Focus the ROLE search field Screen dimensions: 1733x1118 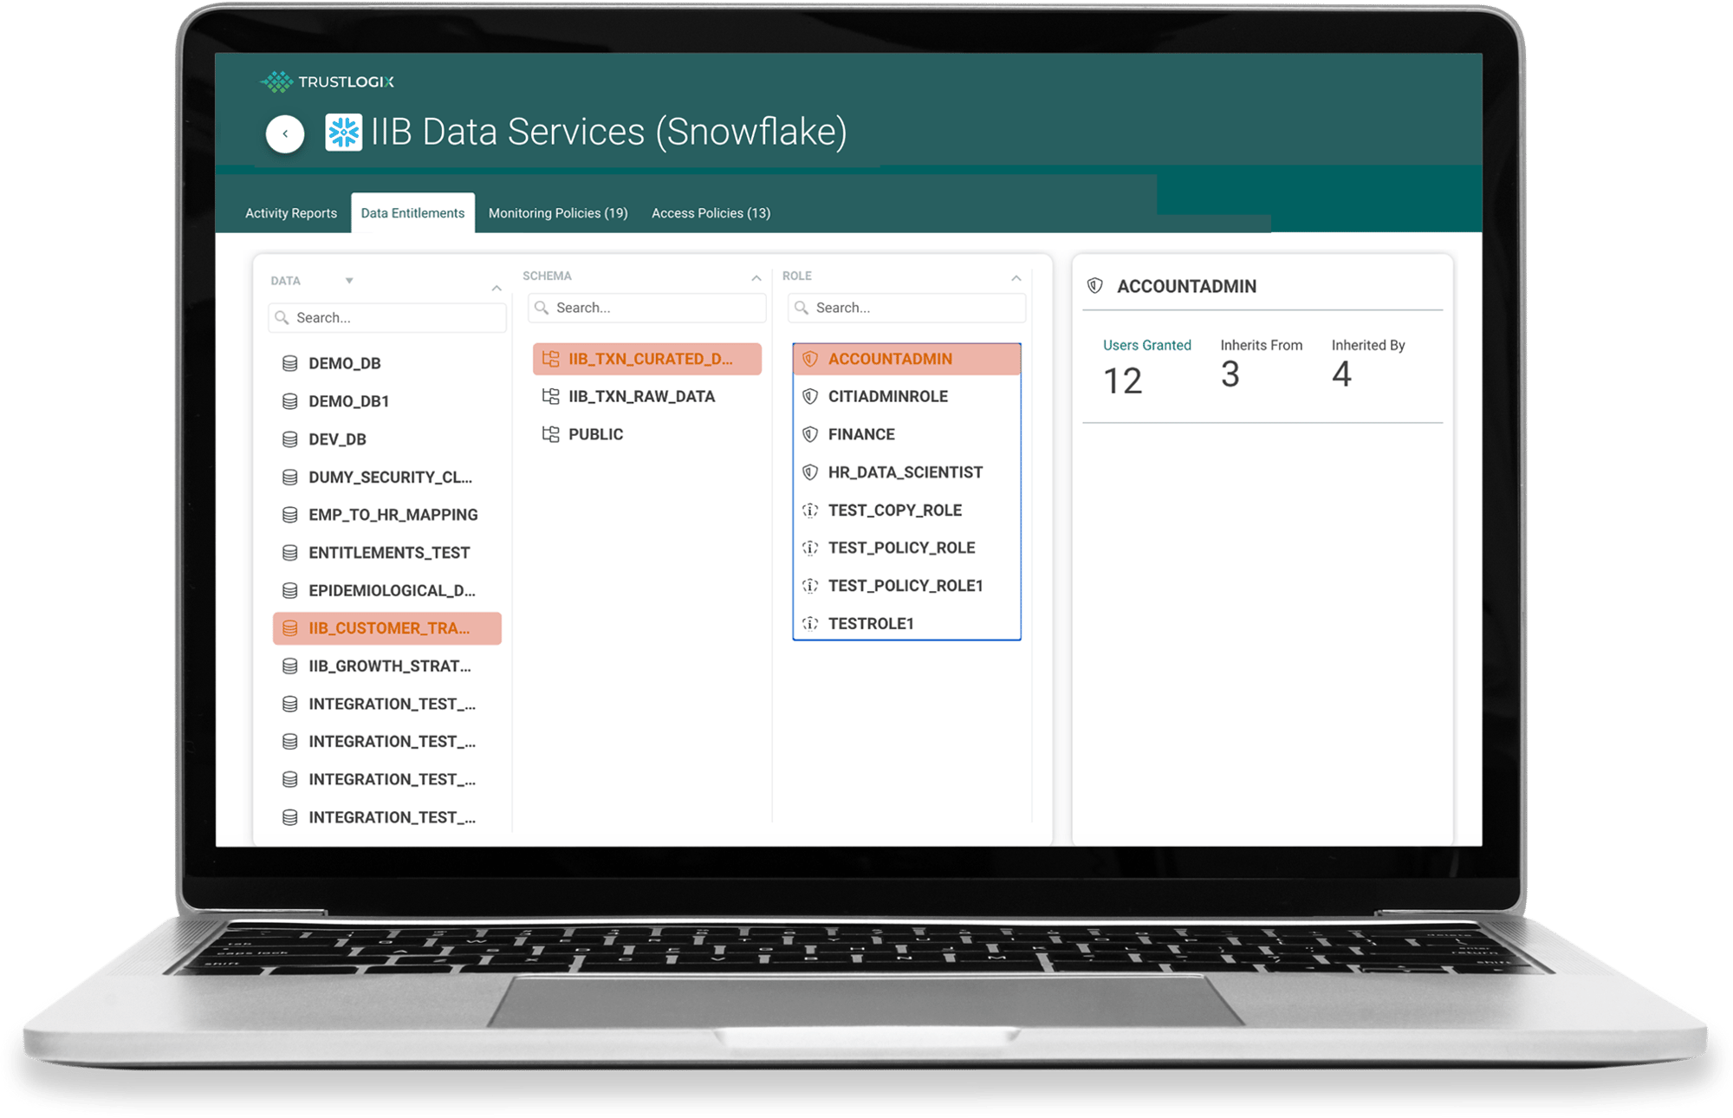pos(907,308)
